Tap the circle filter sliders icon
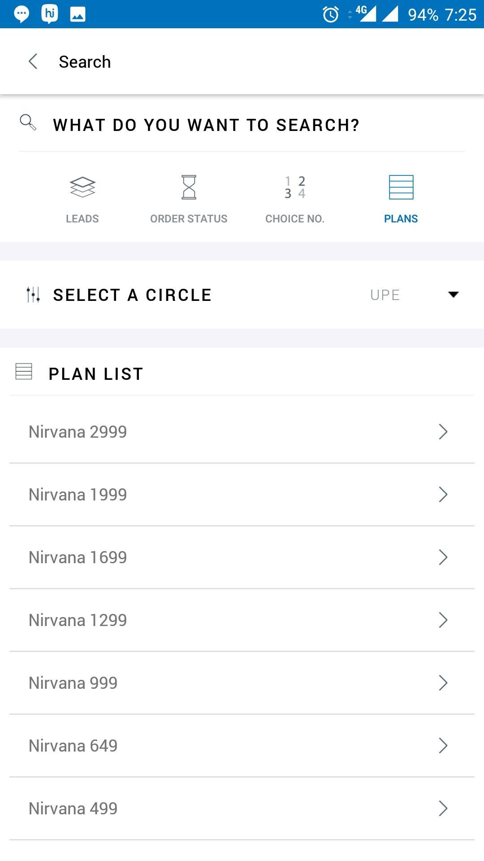Image resolution: width=484 pixels, height=861 pixels. 33,295
